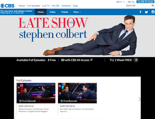Click the 5 Free episodes text
Viewport: 155px width, 119px height.
[52, 60]
